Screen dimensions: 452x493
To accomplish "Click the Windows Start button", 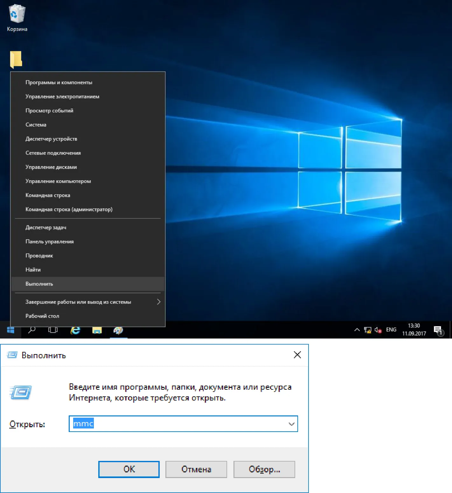I will point(10,330).
